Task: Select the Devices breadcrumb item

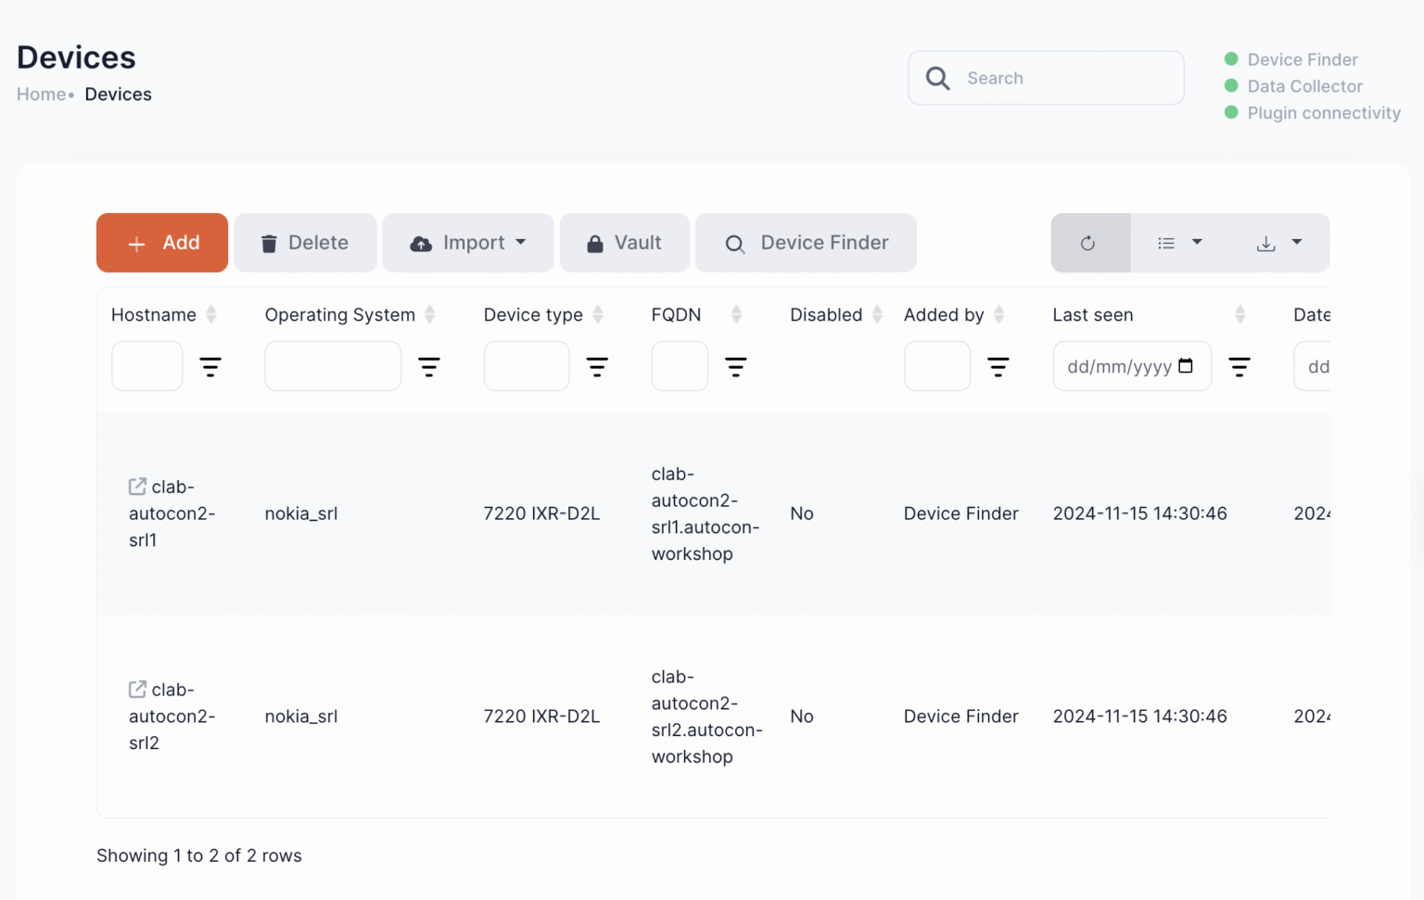Action: (x=118, y=94)
